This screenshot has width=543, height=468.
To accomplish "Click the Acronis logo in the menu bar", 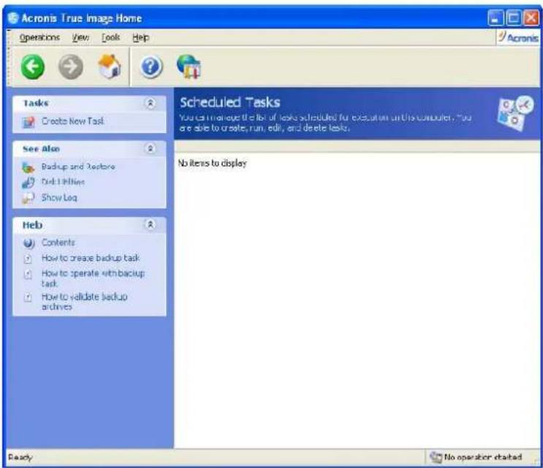I will click(518, 37).
